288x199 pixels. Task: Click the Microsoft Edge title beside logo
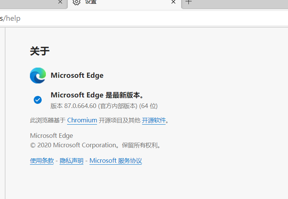pyautogui.click(x=77, y=76)
